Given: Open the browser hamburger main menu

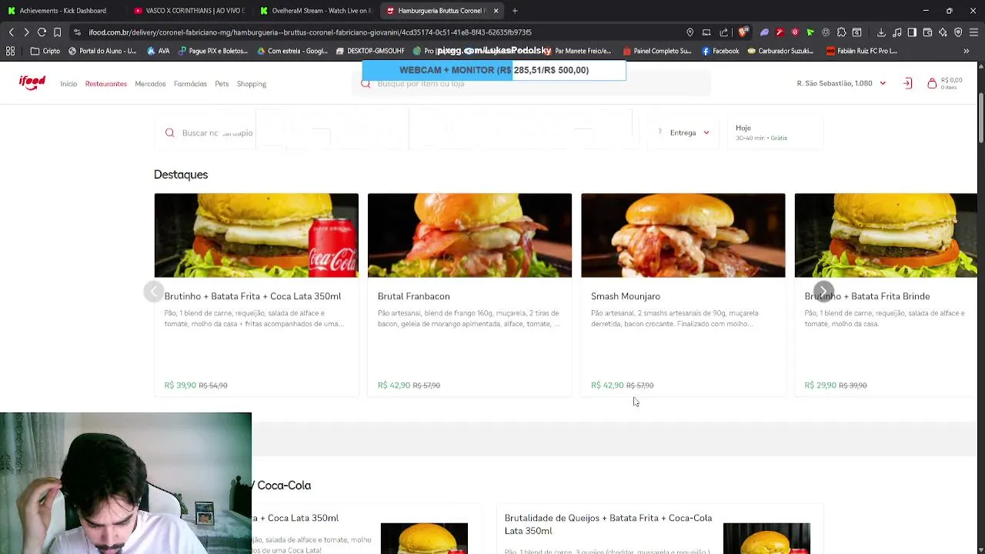Looking at the screenshot, I should coord(973,32).
